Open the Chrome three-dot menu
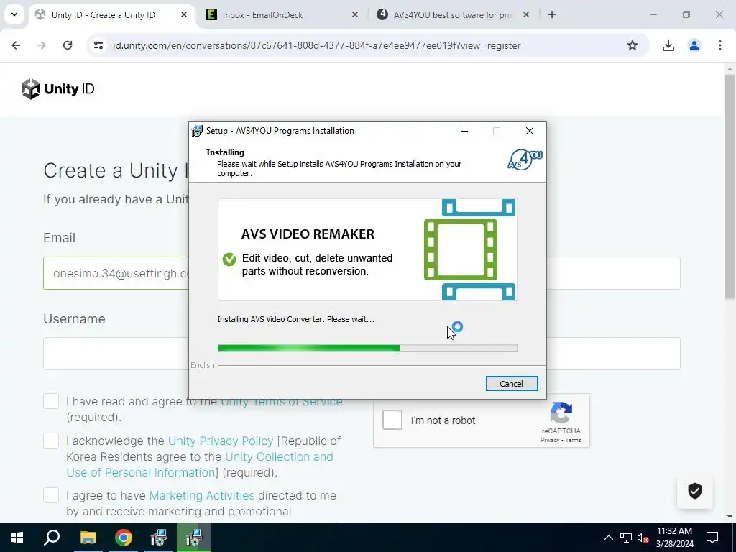 (x=720, y=45)
